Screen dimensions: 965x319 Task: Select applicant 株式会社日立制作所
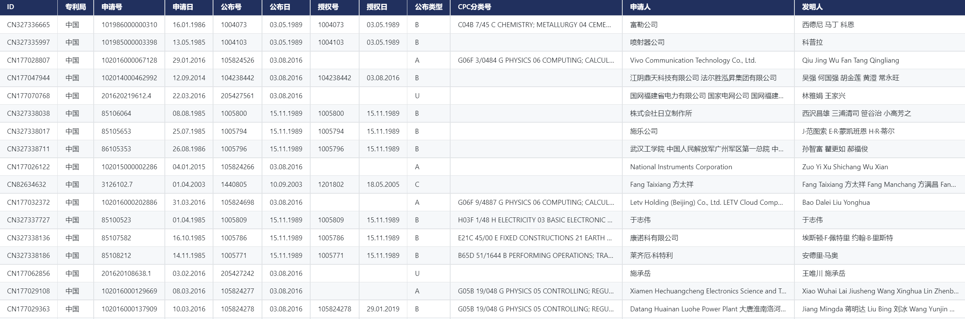tap(661, 113)
